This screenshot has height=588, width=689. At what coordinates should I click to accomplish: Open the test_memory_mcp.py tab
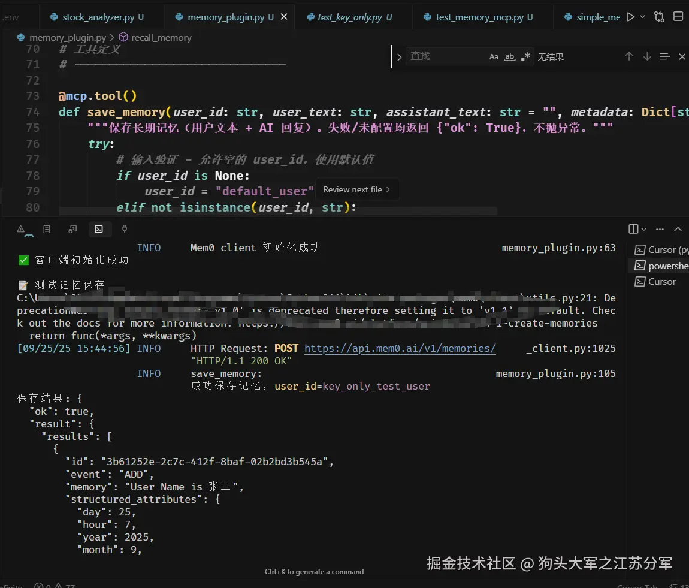tap(478, 17)
